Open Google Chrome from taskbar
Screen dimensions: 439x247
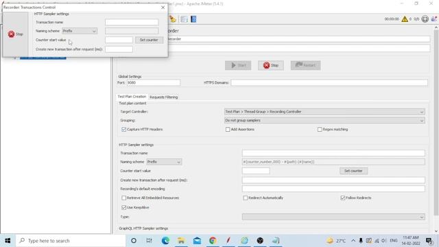coord(213,241)
